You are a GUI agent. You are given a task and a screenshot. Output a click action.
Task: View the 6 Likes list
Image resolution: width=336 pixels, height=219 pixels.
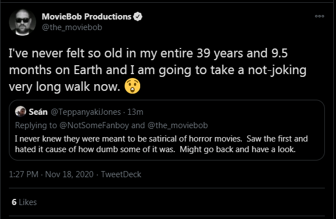[24, 202]
